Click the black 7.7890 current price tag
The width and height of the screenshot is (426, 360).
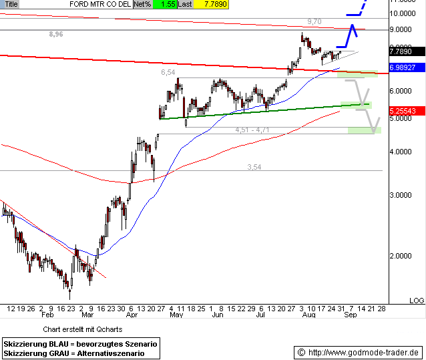click(x=406, y=51)
